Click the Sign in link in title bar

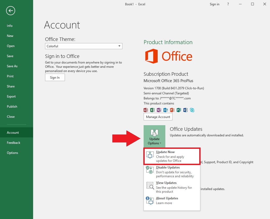[214, 4]
